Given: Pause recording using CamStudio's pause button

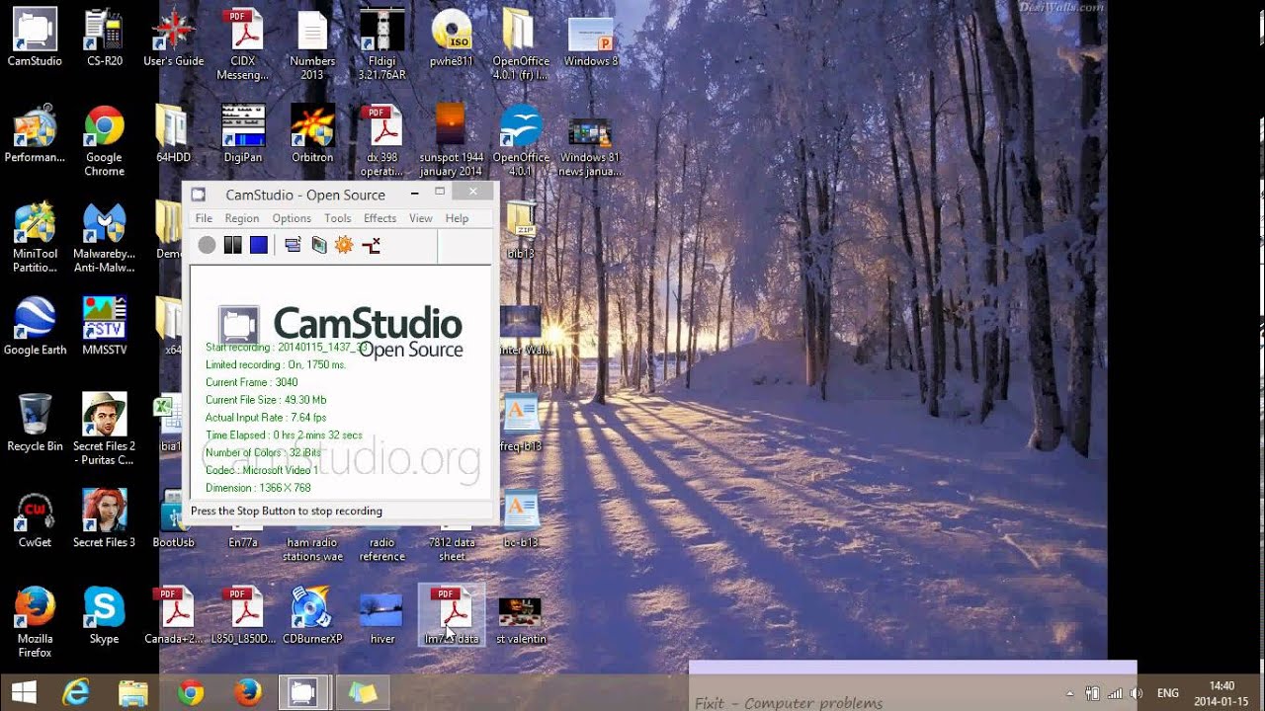Looking at the screenshot, I should click(232, 245).
